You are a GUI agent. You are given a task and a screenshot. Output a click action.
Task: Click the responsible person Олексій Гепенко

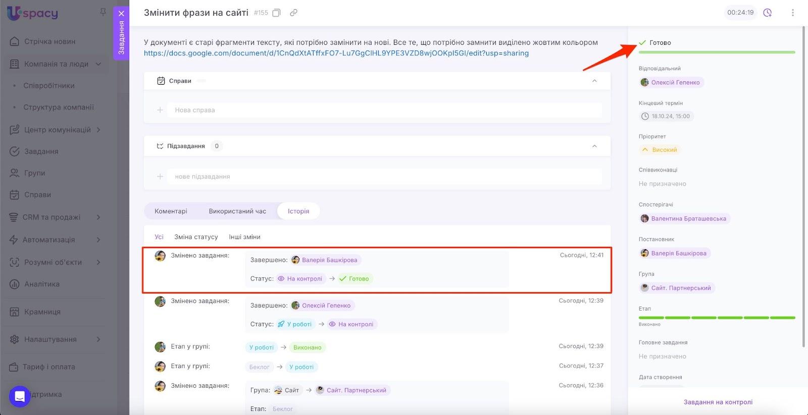(x=671, y=83)
